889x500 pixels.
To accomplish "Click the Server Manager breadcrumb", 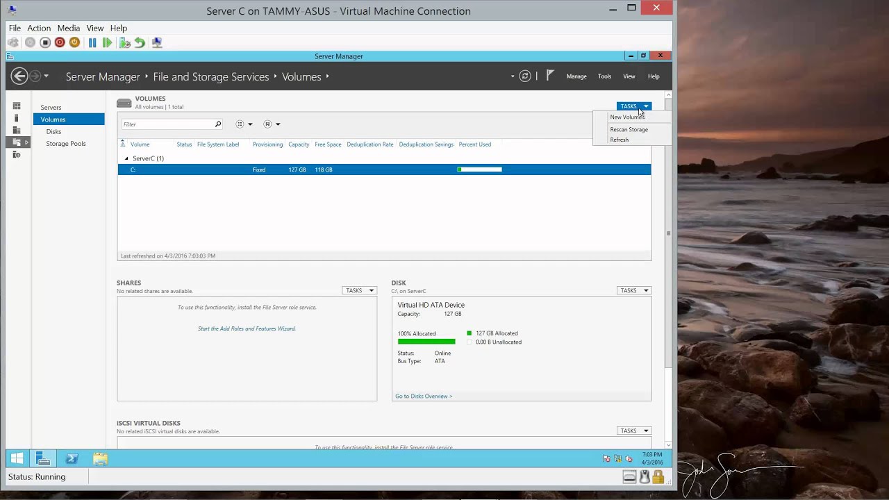I will click(103, 76).
